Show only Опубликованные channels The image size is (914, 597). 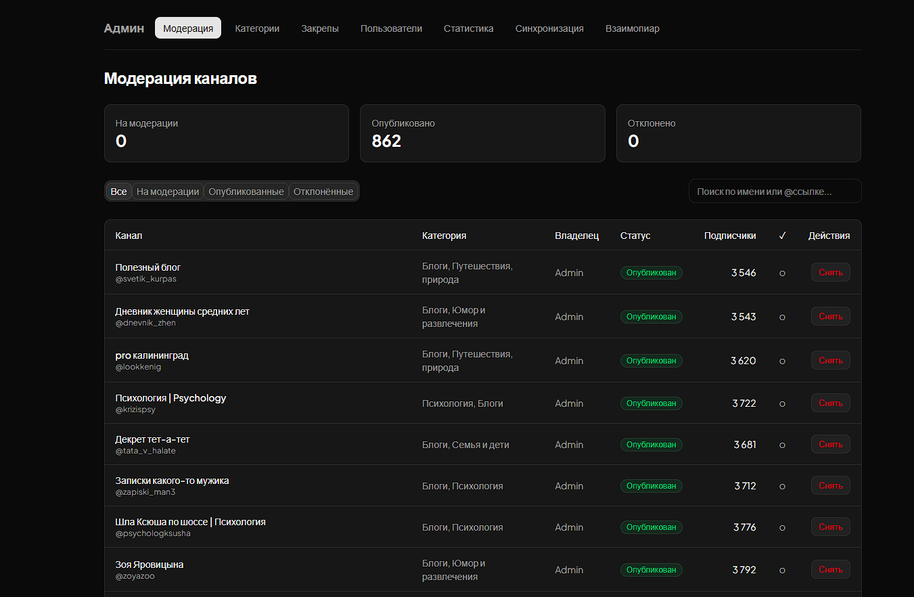point(246,192)
